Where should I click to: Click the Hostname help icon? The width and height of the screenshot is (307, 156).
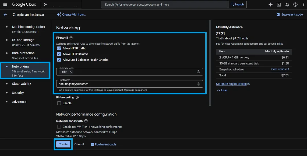pyautogui.click(x=198, y=84)
